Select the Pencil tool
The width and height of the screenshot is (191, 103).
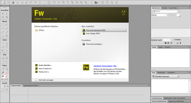point(3,32)
